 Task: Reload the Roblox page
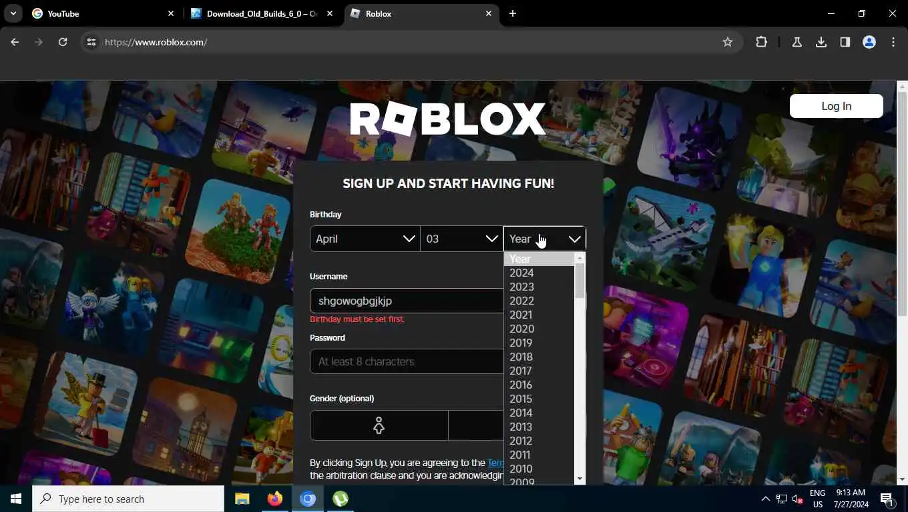63,42
